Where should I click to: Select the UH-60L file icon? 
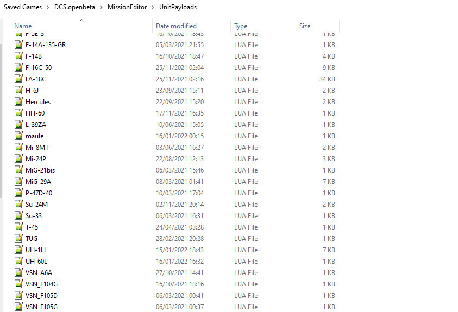click(18, 261)
